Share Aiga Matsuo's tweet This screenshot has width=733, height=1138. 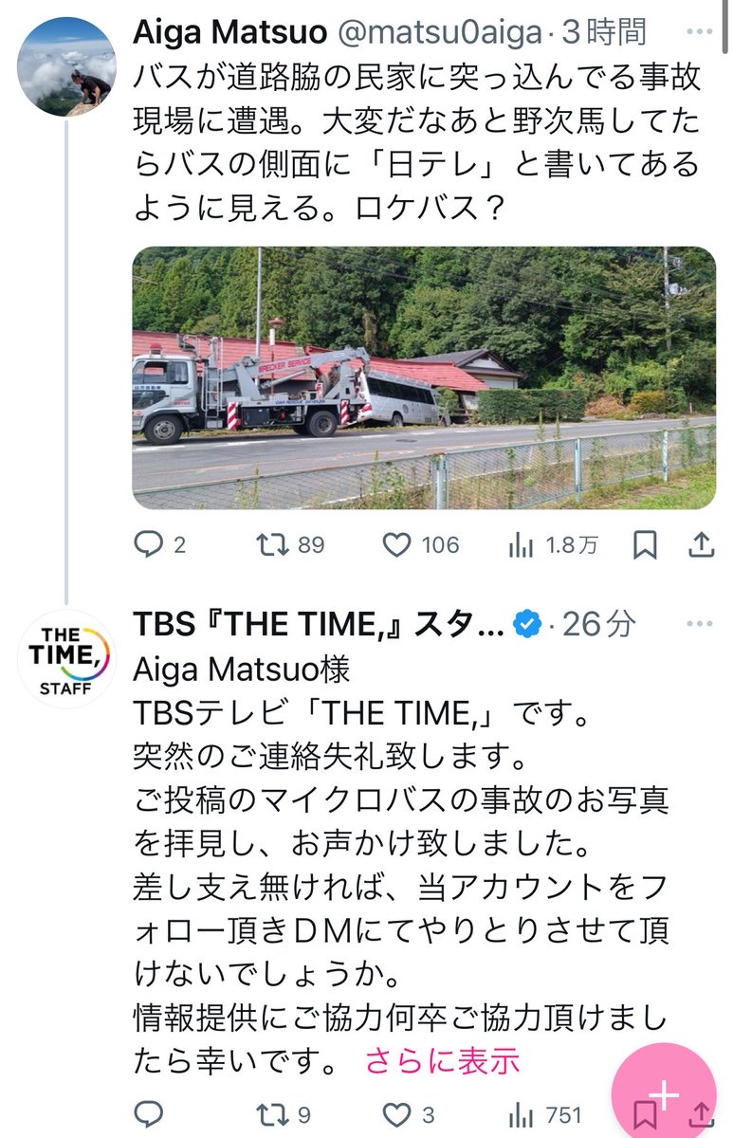[701, 544]
